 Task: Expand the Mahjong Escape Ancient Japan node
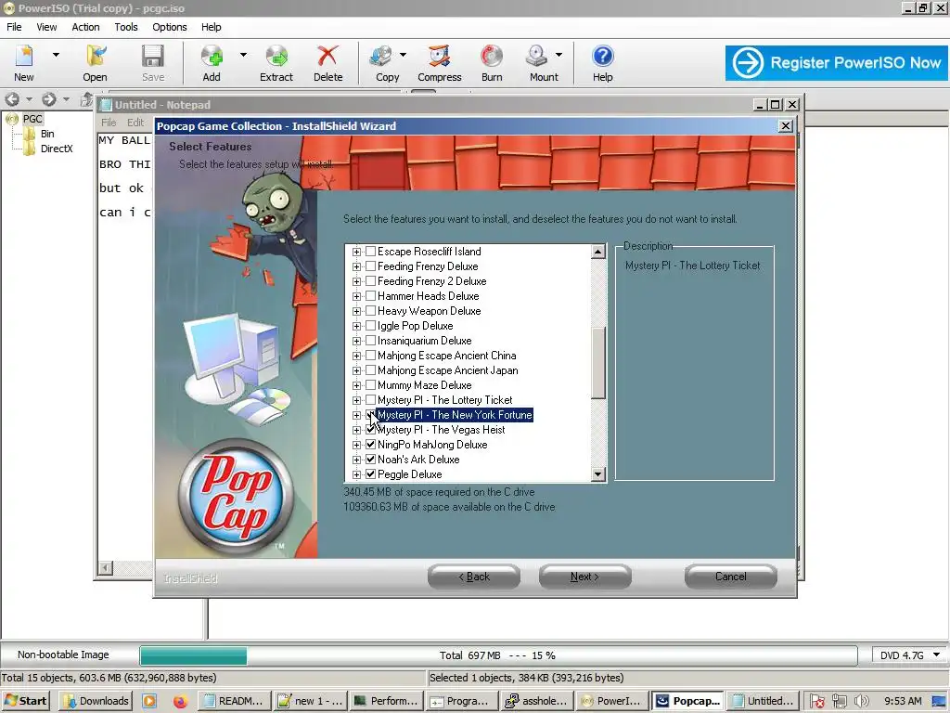coord(357,370)
